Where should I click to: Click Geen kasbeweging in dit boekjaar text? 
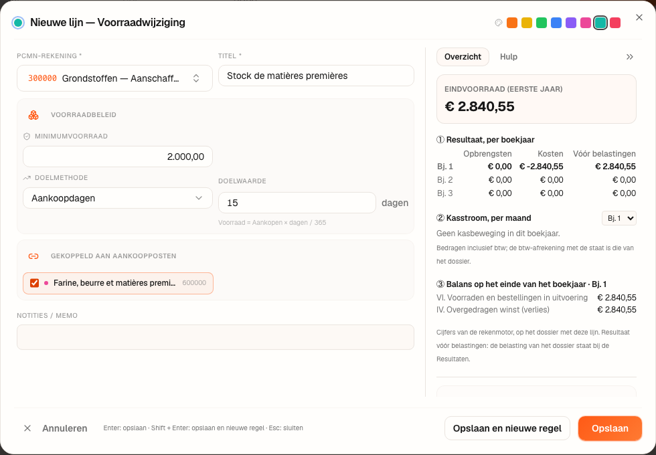(x=498, y=234)
